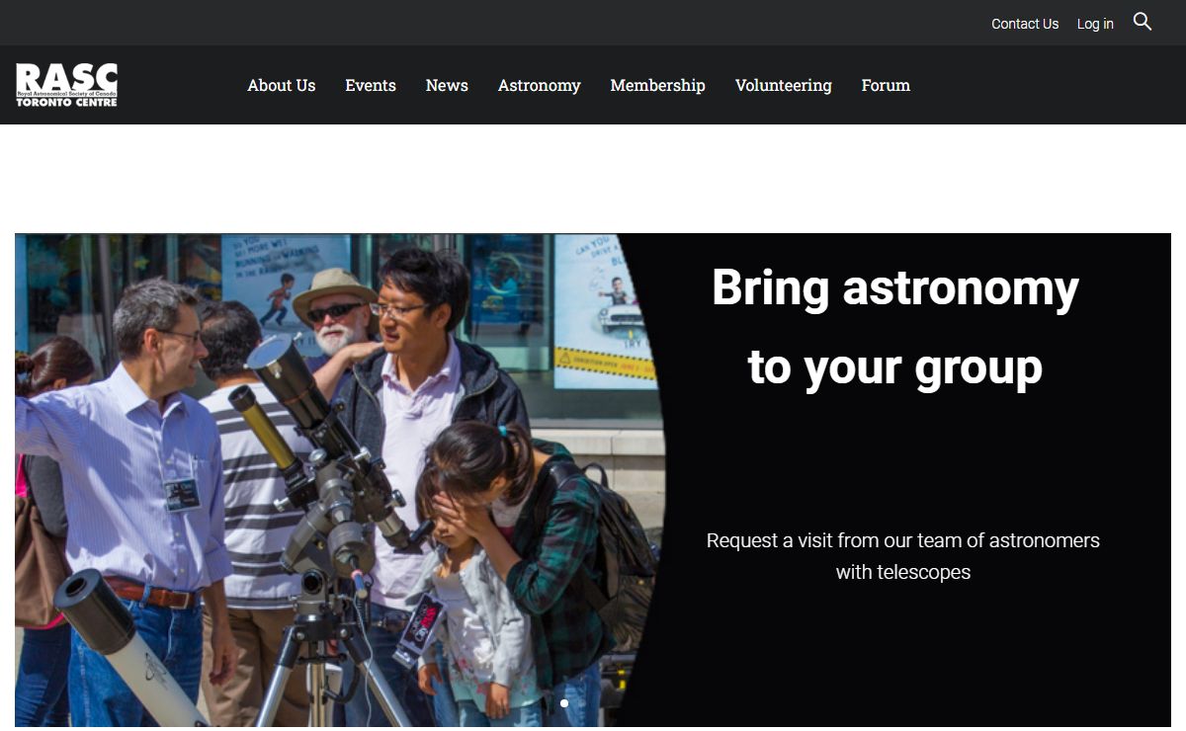Click the "Bring astronomy to your group" heading
1186x731 pixels.
[895, 328]
